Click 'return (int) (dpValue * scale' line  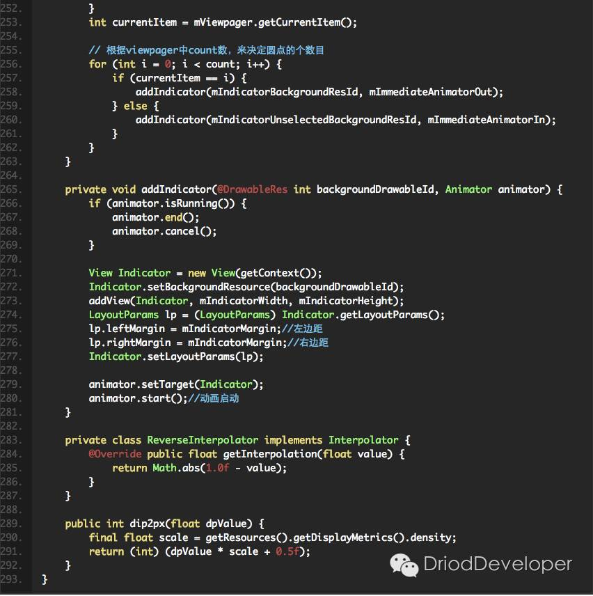(x=200, y=552)
